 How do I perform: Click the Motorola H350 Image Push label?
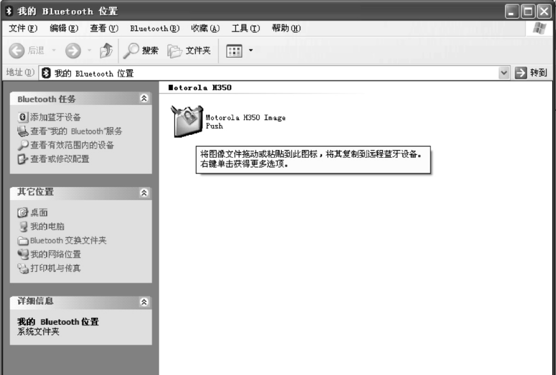coord(246,122)
